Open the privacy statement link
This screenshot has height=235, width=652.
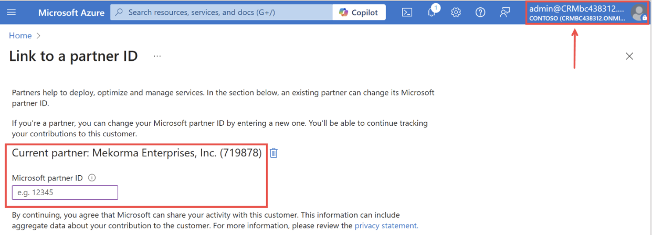[386, 226]
